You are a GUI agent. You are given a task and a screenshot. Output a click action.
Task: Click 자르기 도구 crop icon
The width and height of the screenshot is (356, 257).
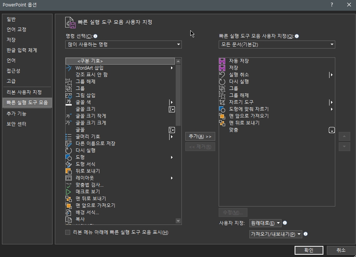pyautogui.click(x=222, y=102)
